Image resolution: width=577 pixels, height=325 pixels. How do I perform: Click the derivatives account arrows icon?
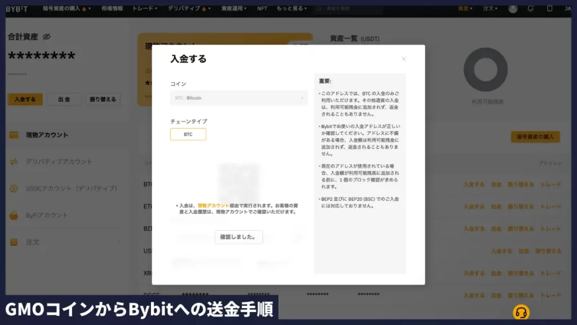pyautogui.click(x=14, y=162)
